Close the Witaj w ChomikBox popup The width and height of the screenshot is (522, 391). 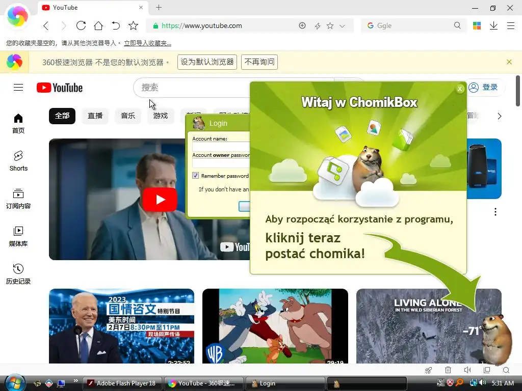(x=460, y=89)
